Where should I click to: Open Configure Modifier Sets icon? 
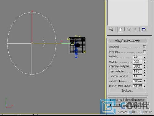pos(144,30)
